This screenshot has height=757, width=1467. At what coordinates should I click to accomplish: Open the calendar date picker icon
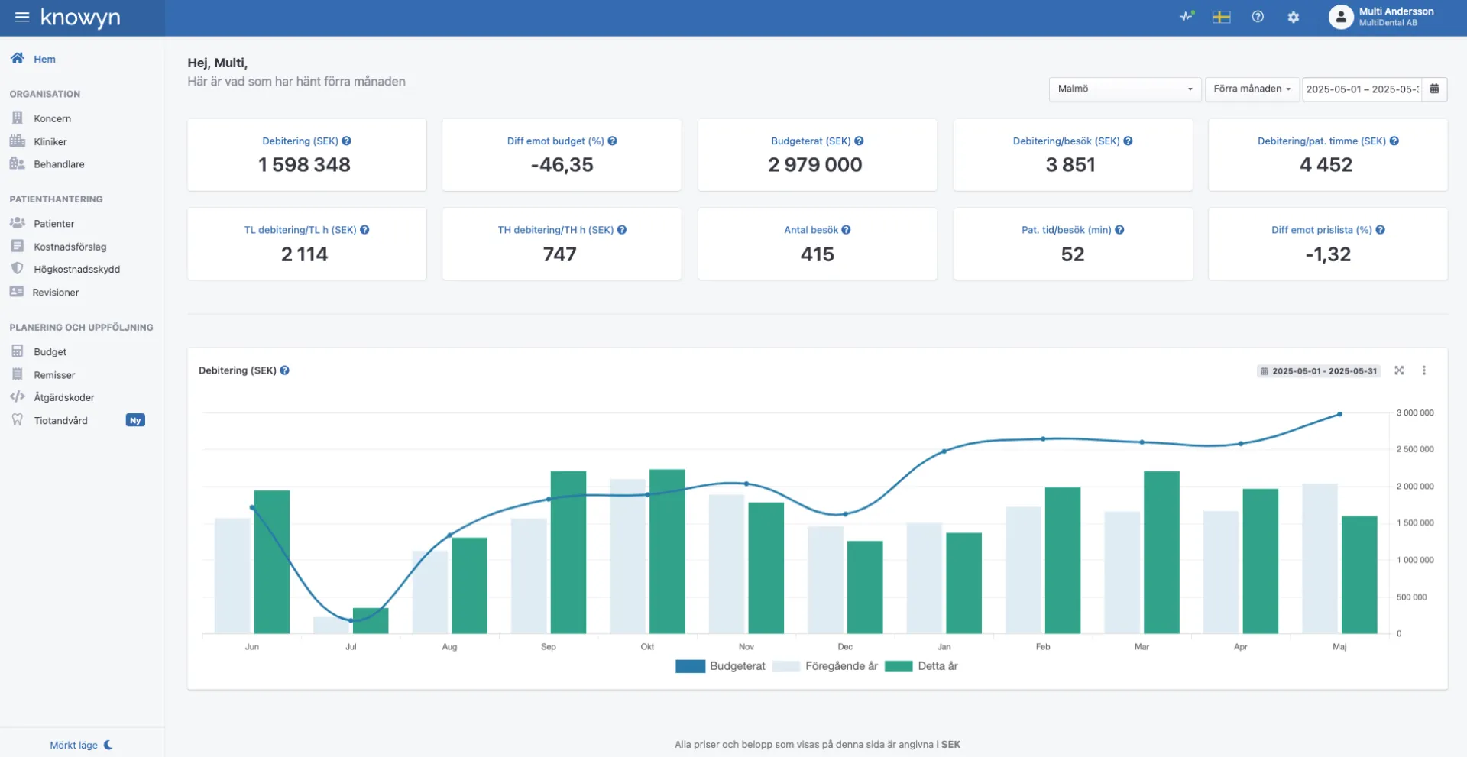point(1434,89)
